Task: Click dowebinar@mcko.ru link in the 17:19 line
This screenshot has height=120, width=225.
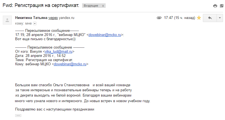Action: coord(105,35)
